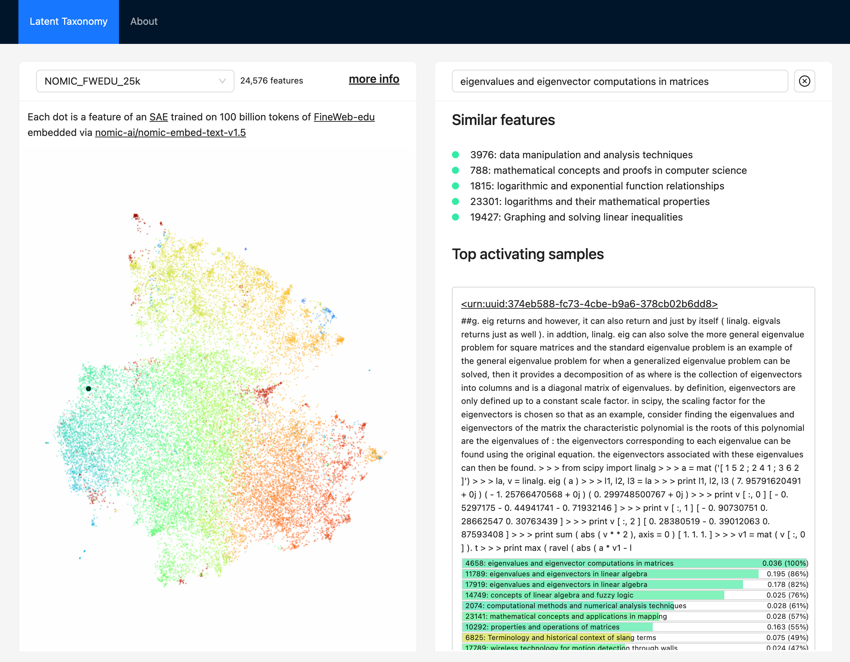Open nomic-ai/nomic-embed-text-v1.5 link
Image resolution: width=850 pixels, height=662 pixels.
tap(170, 133)
